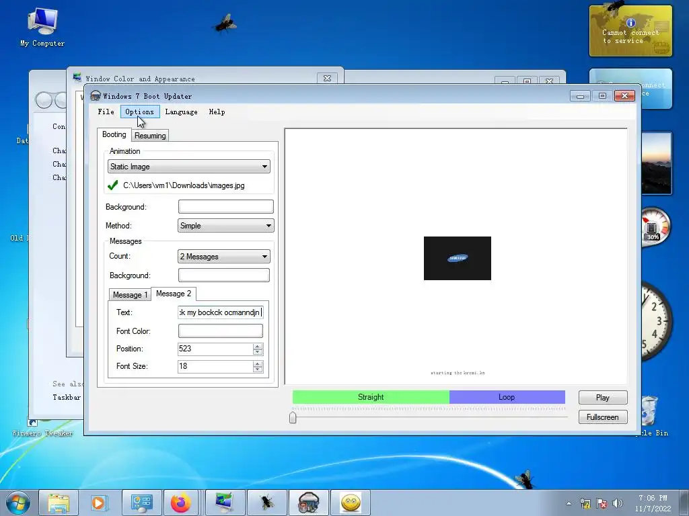Maximize the Windows 7 Boot Updater window
The image size is (689, 516).
coord(602,95)
